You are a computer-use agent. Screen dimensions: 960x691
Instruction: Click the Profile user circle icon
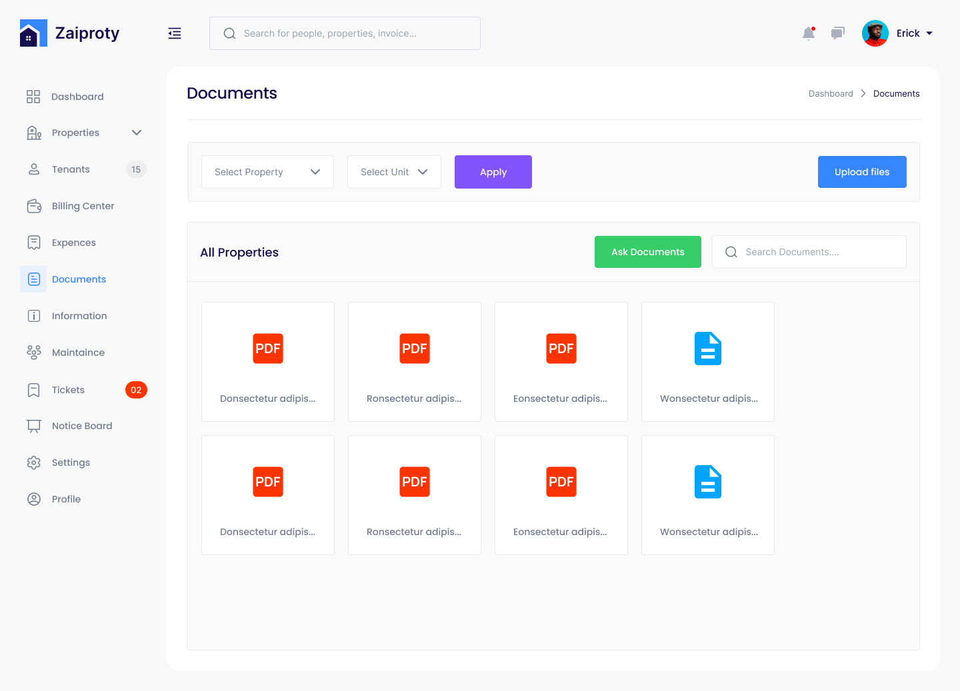(34, 499)
